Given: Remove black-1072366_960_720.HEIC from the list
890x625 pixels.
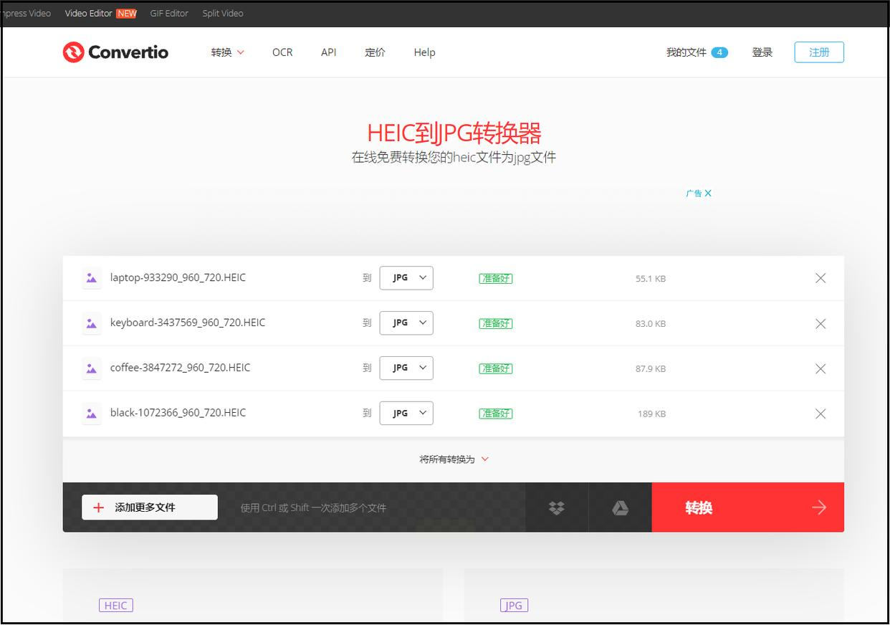Looking at the screenshot, I should pyautogui.click(x=820, y=414).
